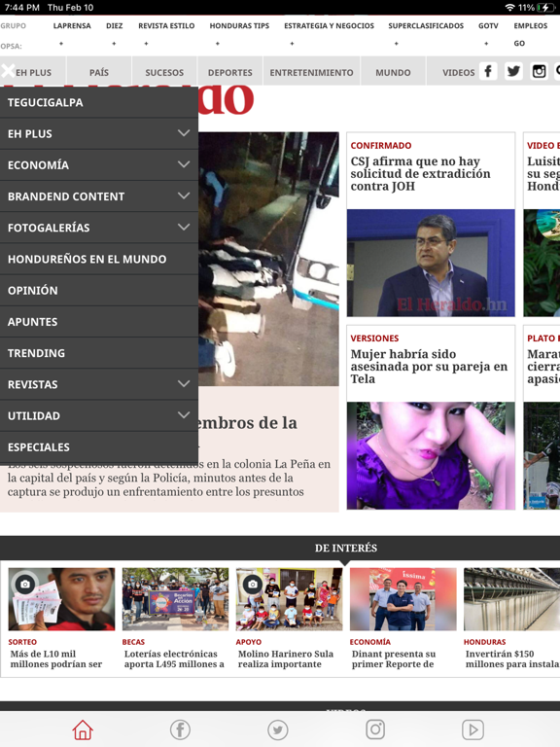Visit HONDURAS TIPS link
The image size is (560, 747).
coord(239,25)
